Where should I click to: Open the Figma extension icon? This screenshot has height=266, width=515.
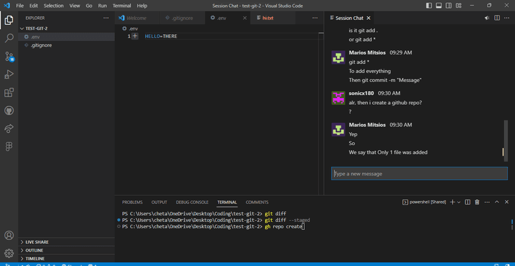(9, 146)
